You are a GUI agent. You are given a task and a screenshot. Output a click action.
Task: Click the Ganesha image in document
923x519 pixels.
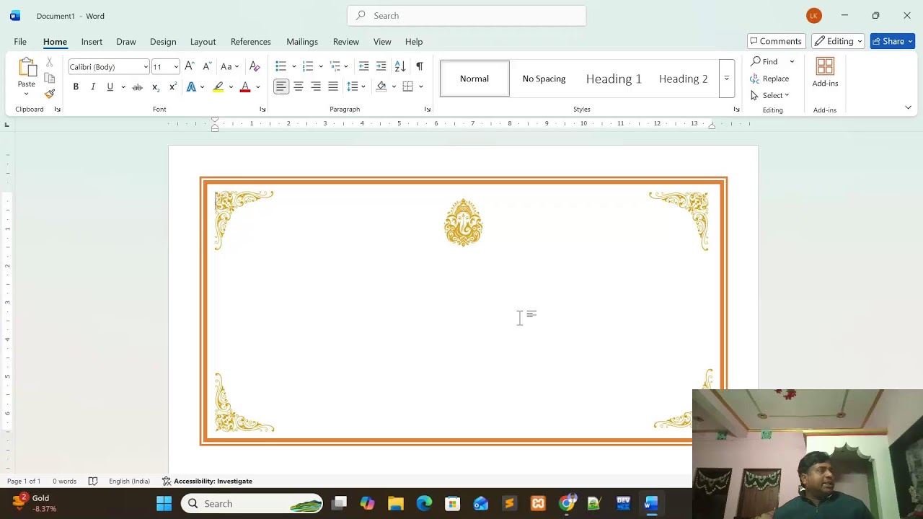[463, 223]
